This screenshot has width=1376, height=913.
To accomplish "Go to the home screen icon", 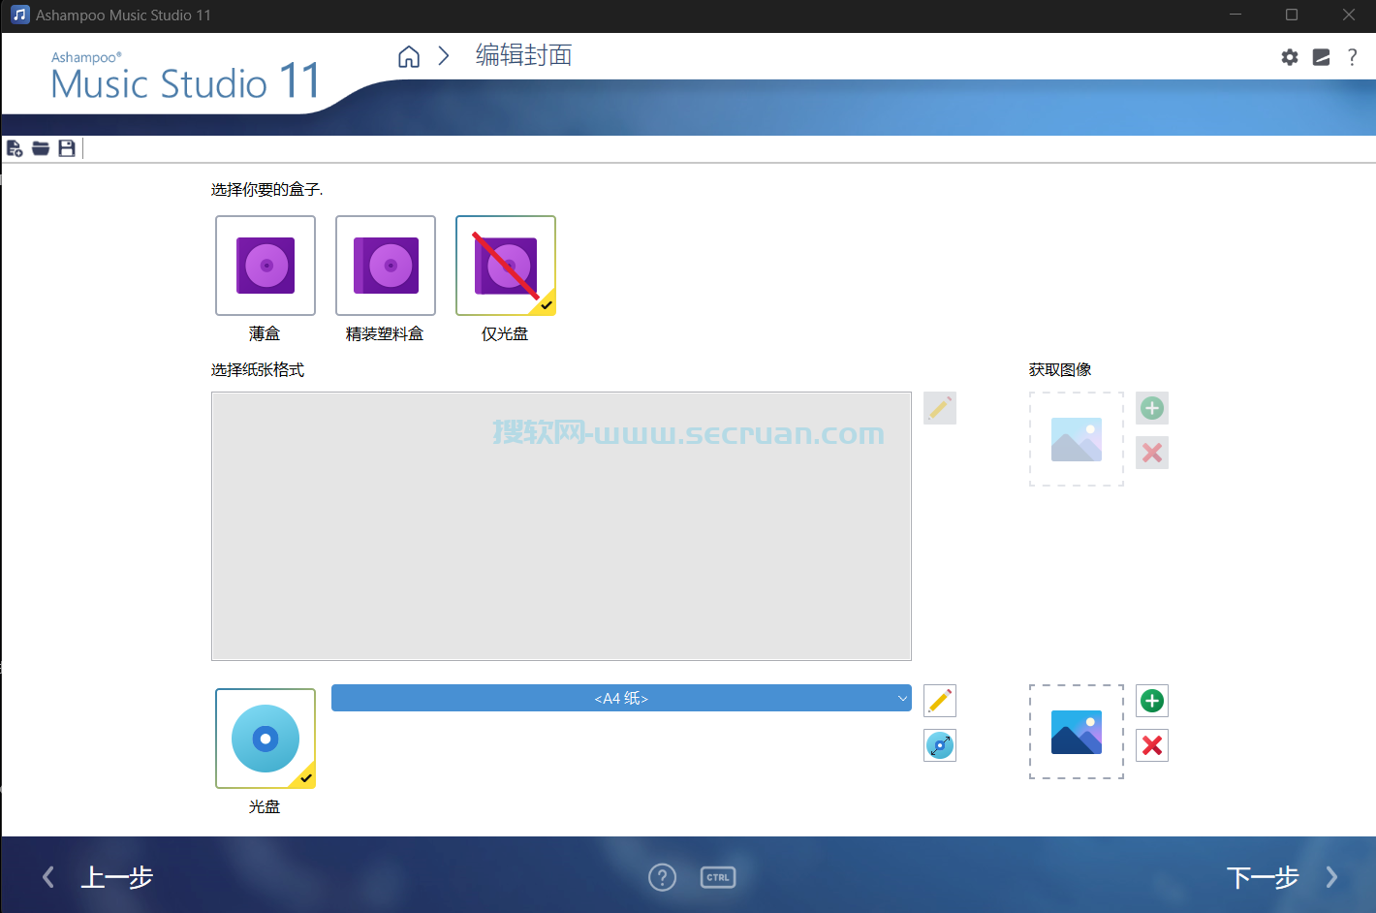I will [x=409, y=56].
